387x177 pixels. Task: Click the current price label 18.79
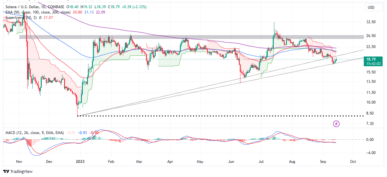(373, 59)
